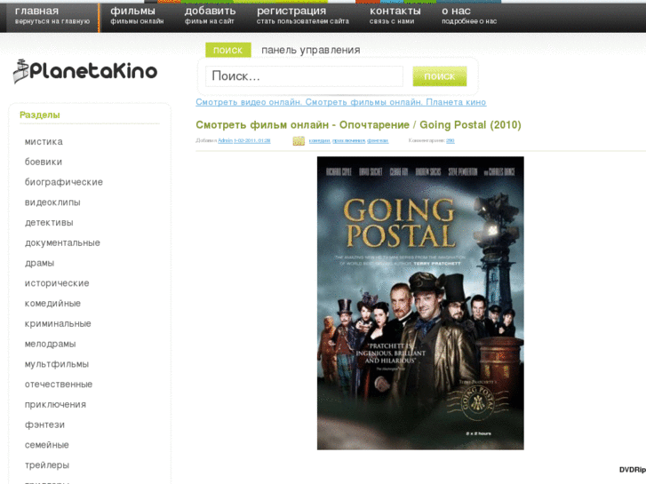Select мистика in the sidebar
This screenshot has width=646, height=484.
[x=44, y=142]
